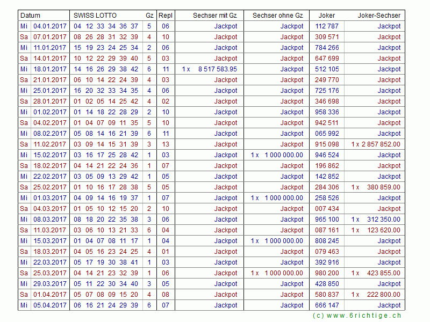The image size is (430, 322).
Task: Click the SWISS LOTTO column header
Action: pos(95,16)
